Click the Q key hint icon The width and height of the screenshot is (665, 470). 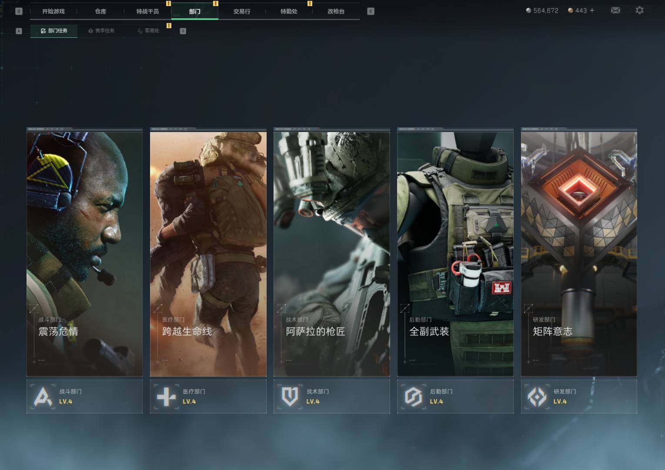point(19,11)
